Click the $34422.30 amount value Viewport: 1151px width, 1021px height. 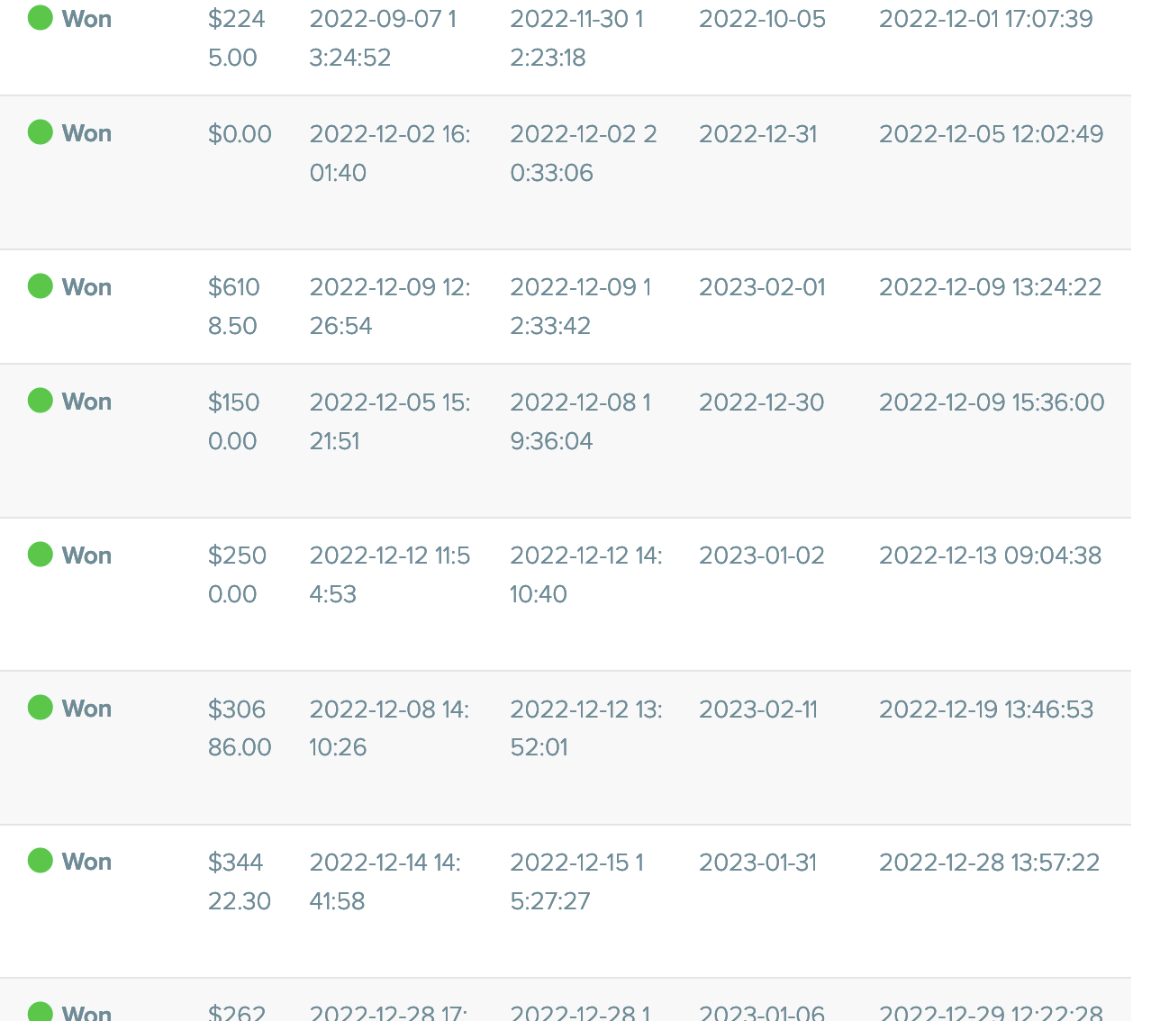point(239,881)
